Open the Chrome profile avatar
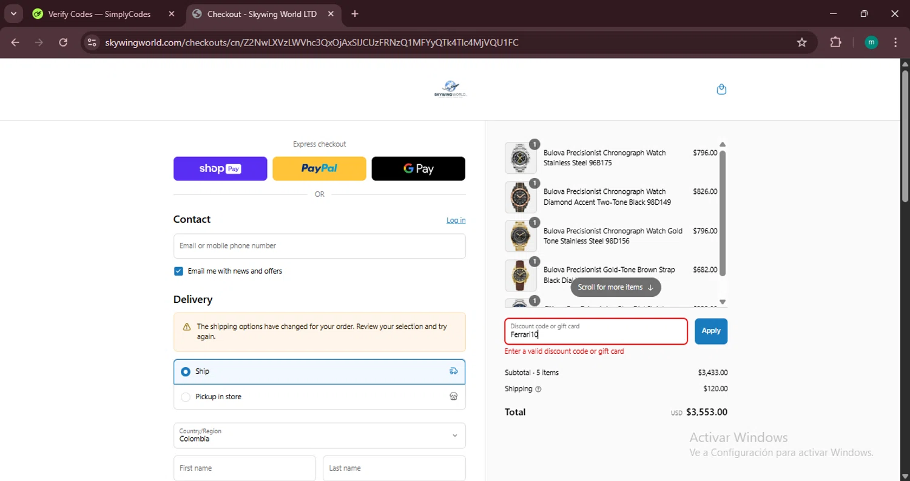The height and width of the screenshot is (481, 910). point(871,42)
